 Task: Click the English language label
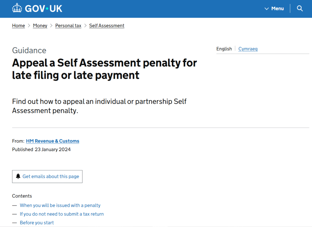pyautogui.click(x=224, y=49)
